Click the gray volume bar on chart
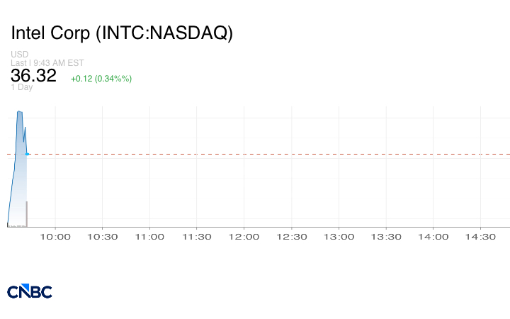This screenshot has width=510, height=319. coord(27,214)
